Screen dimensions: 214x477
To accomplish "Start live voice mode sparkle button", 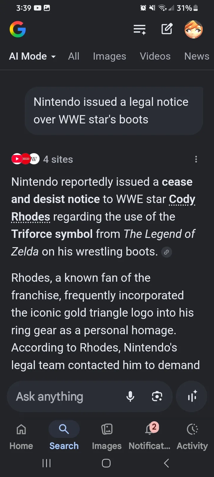I will point(192,397).
